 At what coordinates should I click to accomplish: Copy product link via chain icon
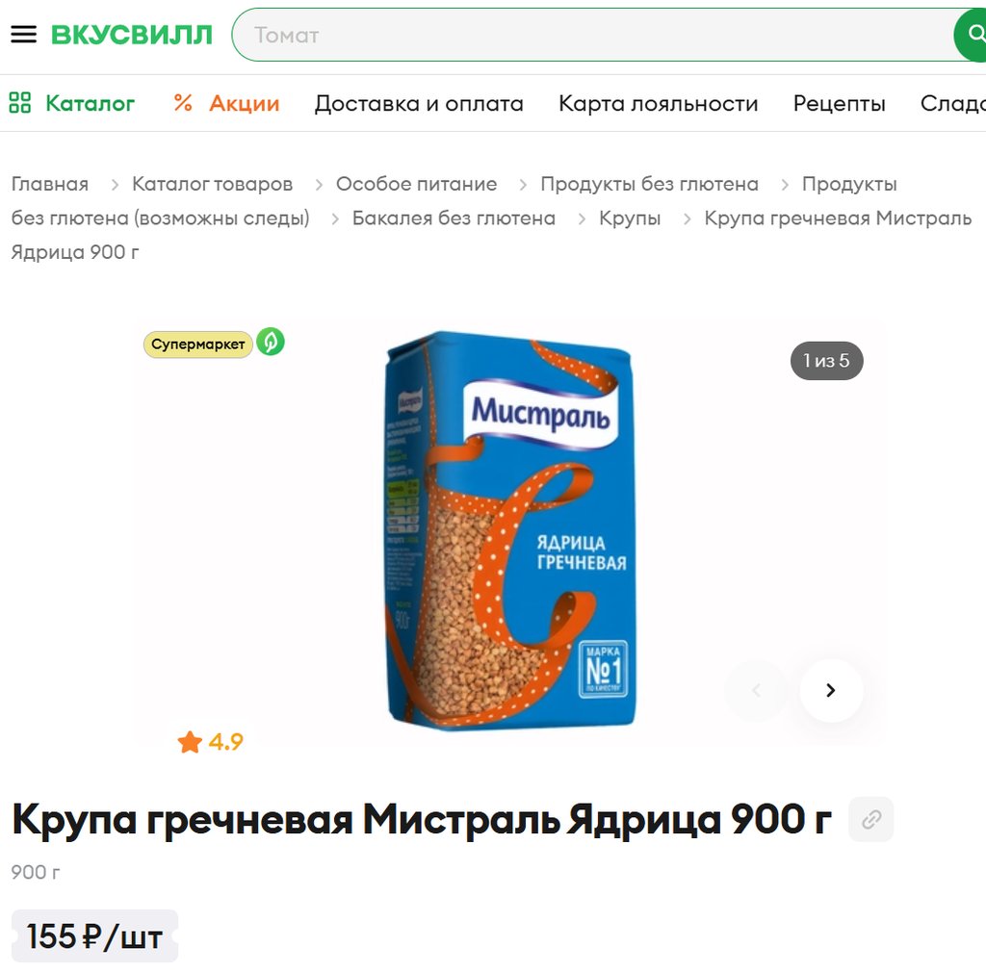pyautogui.click(x=870, y=819)
